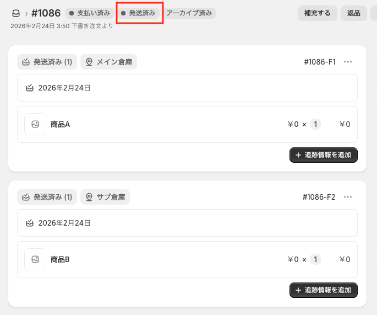Click the 発送済み (1) badge for #1086-F2
The image size is (377, 315).
(x=47, y=197)
